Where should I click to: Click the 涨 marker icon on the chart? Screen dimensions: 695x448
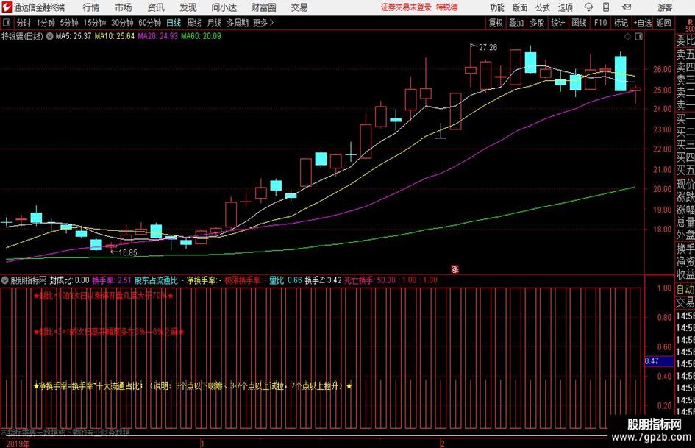[x=455, y=269]
